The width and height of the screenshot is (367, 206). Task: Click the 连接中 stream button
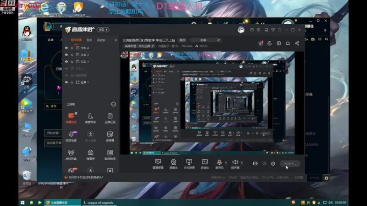click(290, 164)
